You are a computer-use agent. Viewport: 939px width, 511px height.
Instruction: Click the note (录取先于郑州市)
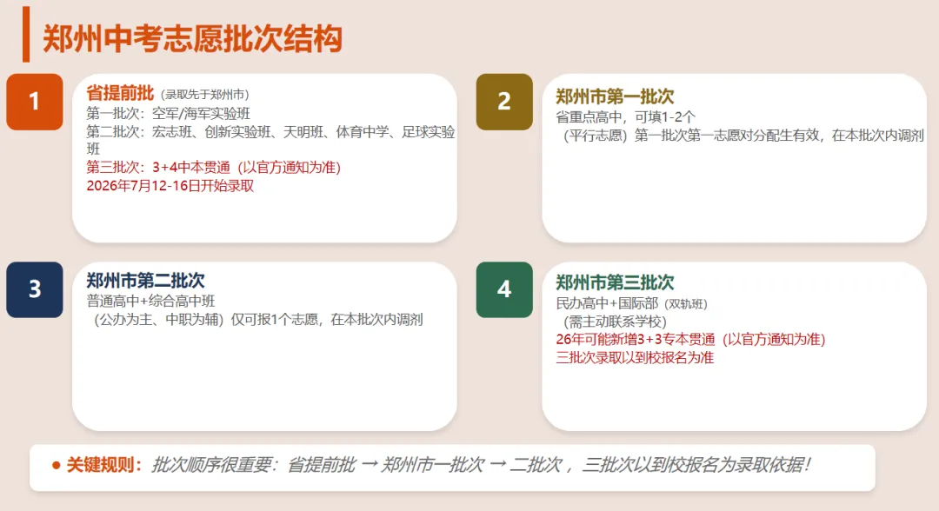(x=205, y=95)
